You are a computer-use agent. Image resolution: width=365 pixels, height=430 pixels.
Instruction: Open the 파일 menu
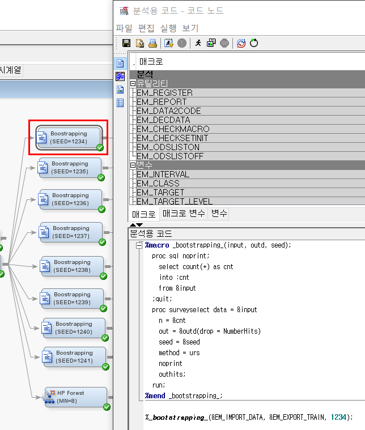(124, 28)
